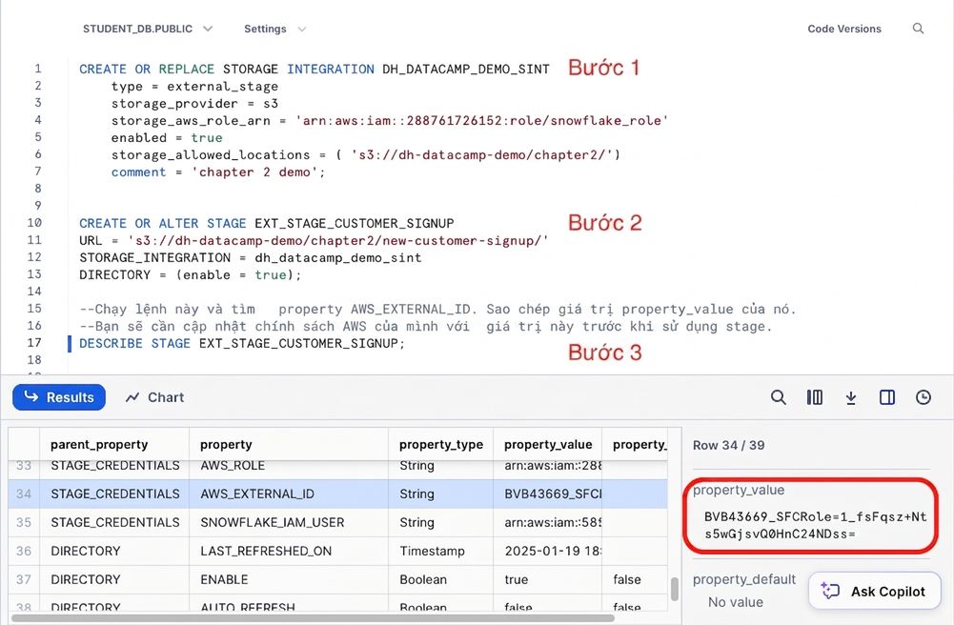The height and width of the screenshot is (625, 954).
Task: Click the storage_aws_role_arn line in editor
Action: (x=390, y=120)
